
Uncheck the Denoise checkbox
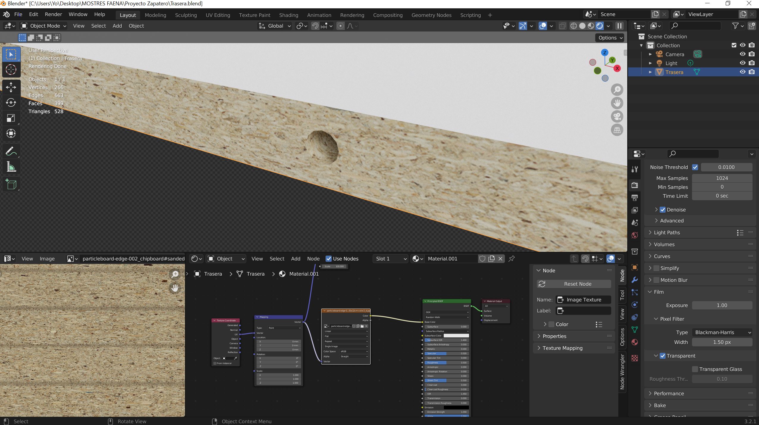pyautogui.click(x=663, y=210)
